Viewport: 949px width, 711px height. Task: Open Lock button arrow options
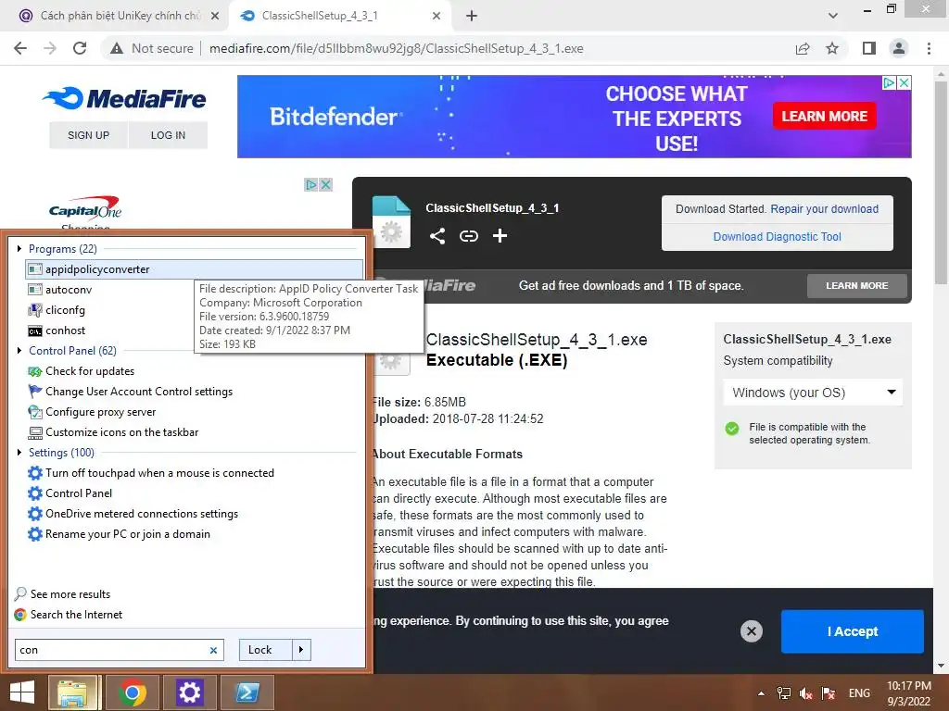point(301,650)
